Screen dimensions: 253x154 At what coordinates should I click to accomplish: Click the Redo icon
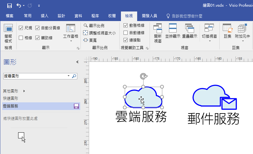[x=30, y=5]
